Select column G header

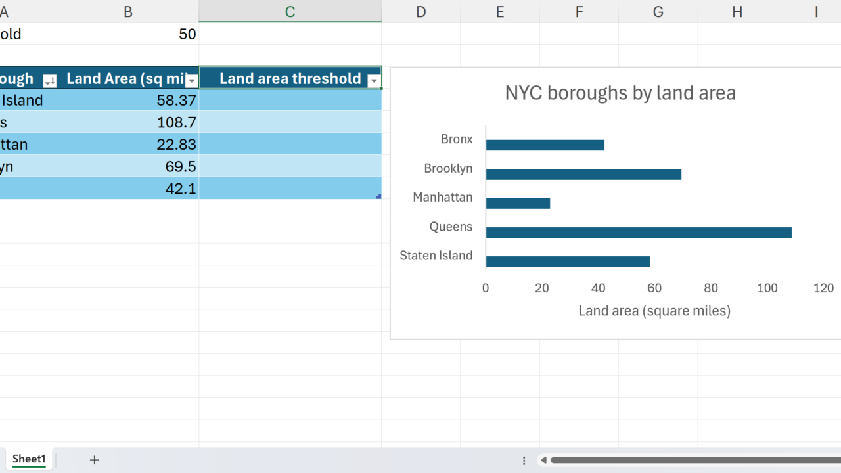pyautogui.click(x=658, y=11)
